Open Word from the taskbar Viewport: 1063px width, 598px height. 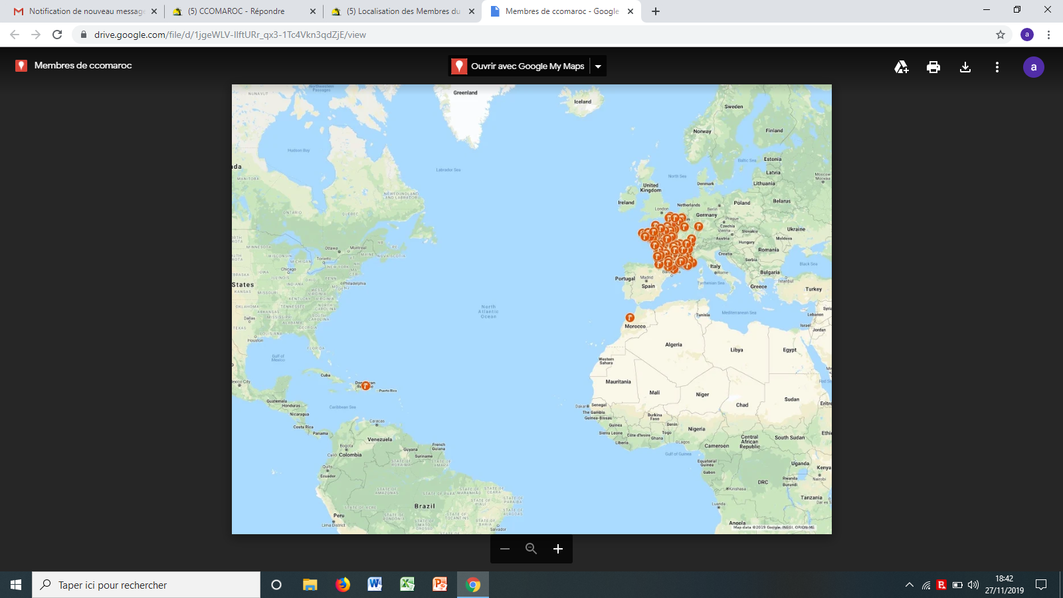point(375,585)
